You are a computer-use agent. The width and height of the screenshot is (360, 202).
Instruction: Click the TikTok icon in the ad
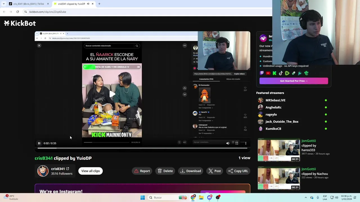coord(281,73)
